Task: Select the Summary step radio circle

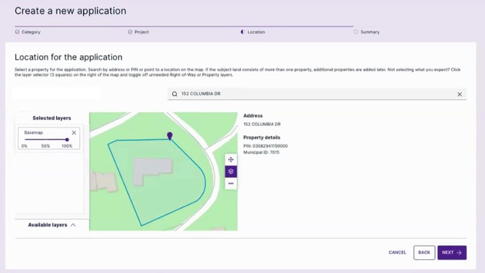Action: 356,32
